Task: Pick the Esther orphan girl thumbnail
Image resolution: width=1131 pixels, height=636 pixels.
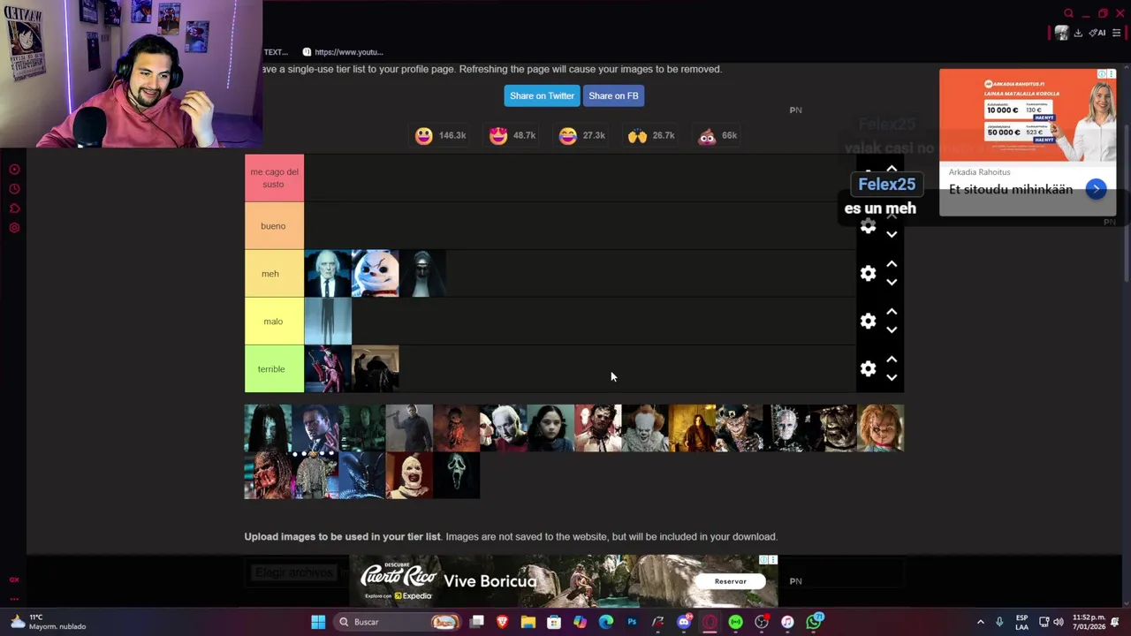Action: click(x=550, y=428)
